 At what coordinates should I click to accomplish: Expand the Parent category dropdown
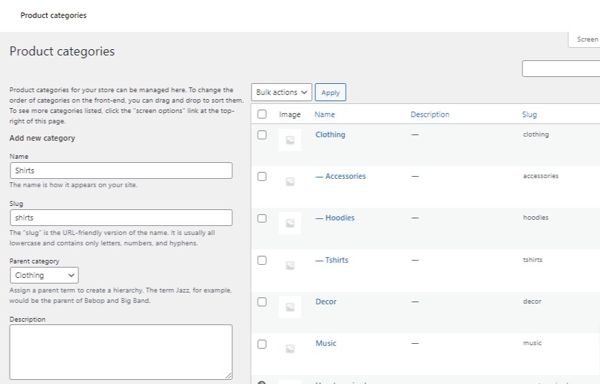pos(44,275)
